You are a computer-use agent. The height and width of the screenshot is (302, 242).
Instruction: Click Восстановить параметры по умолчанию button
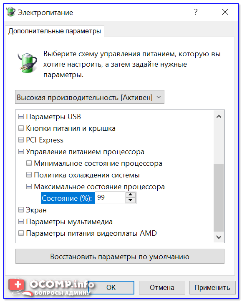[120, 256]
